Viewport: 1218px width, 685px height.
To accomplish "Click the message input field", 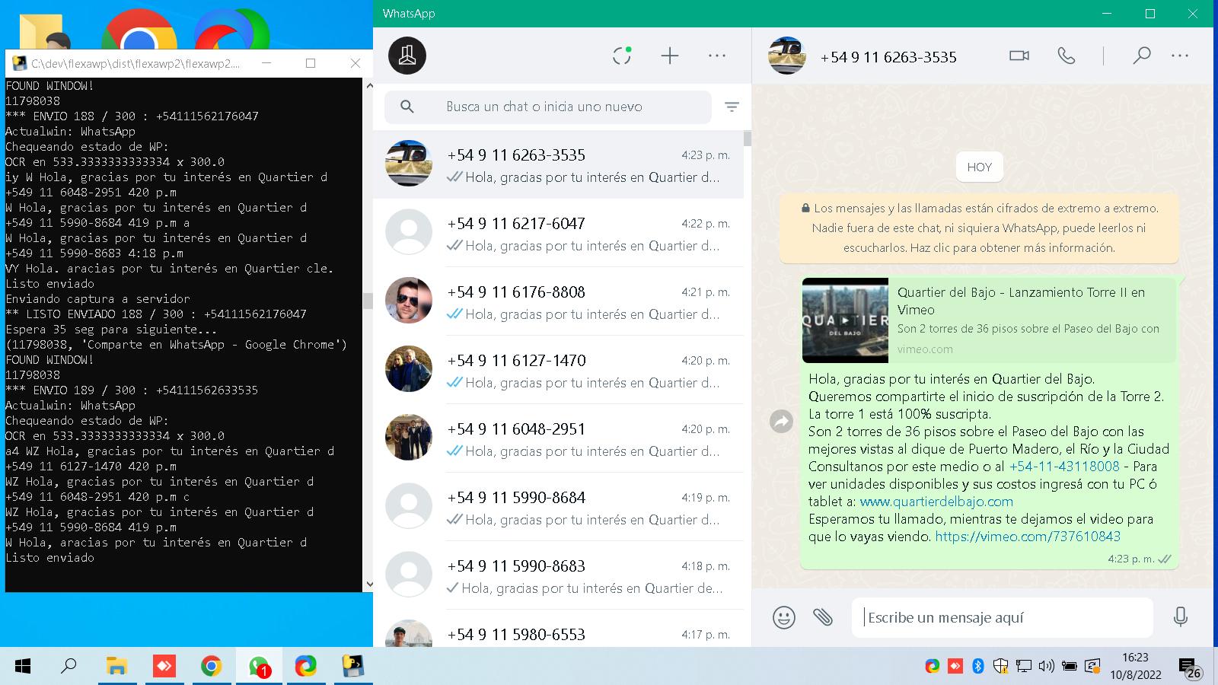I will click(1003, 617).
